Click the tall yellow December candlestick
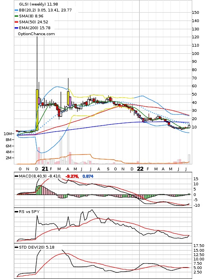This screenshot has height=279, width=208. 37,110
